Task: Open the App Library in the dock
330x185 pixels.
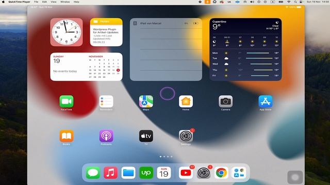Action: 239,173
